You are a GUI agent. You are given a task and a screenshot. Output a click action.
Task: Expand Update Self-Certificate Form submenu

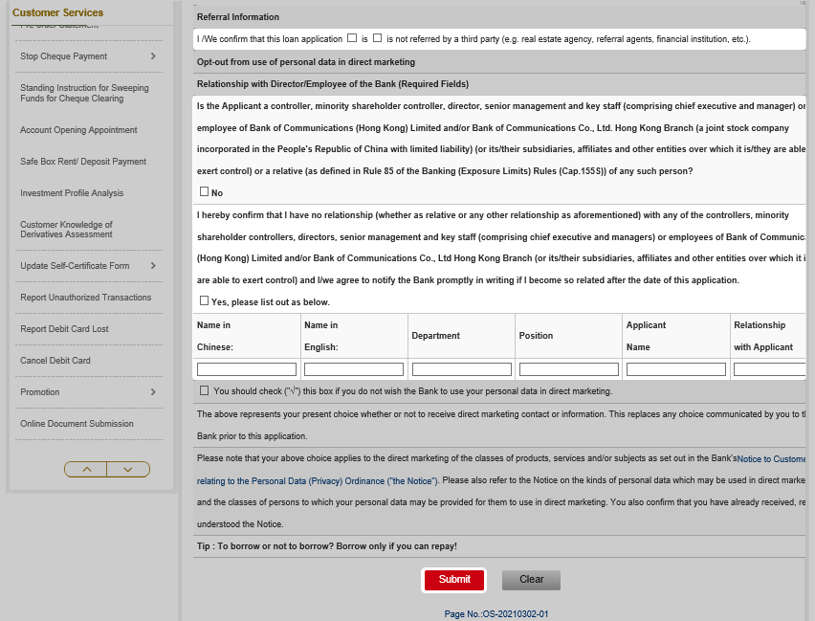pos(153,266)
